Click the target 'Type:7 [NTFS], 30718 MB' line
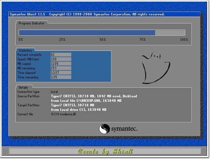The width and height of the screenshot is (210, 159). click(x=73, y=105)
